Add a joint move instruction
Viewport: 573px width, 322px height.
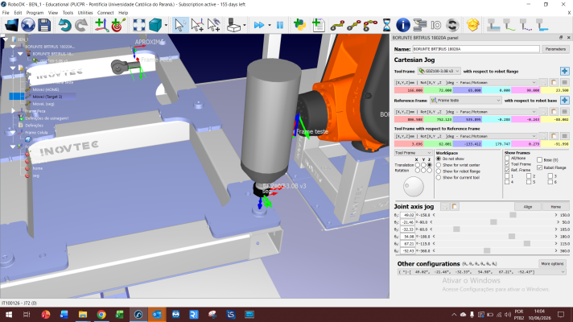[337, 25]
